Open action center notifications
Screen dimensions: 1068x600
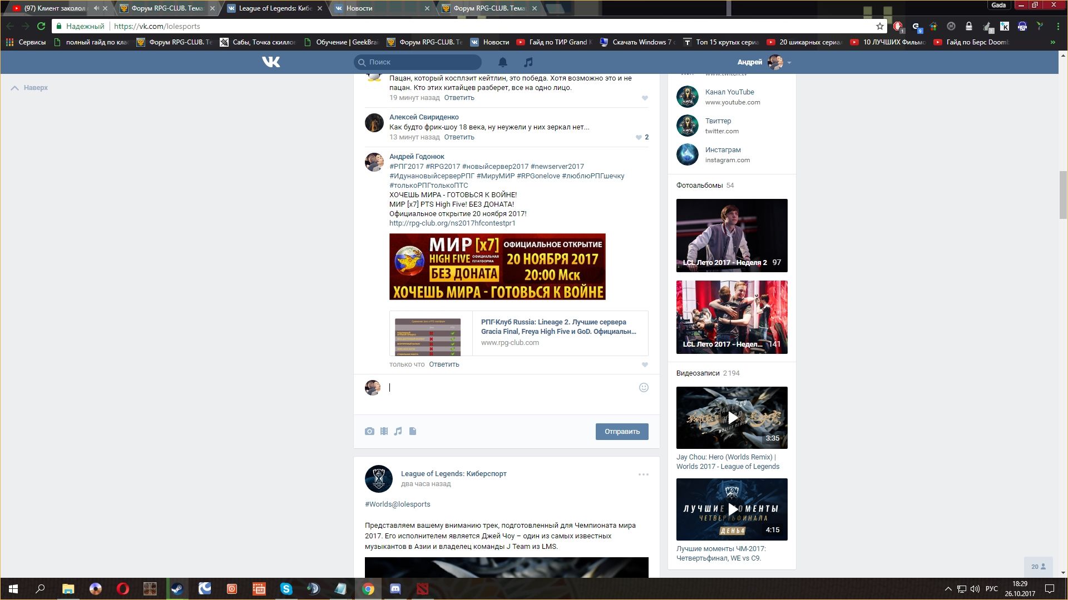click(x=1050, y=589)
